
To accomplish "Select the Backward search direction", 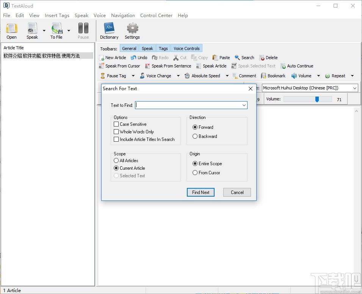I will 196,136.
